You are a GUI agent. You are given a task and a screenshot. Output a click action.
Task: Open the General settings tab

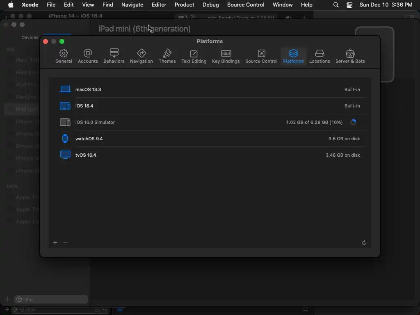coord(64,56)
